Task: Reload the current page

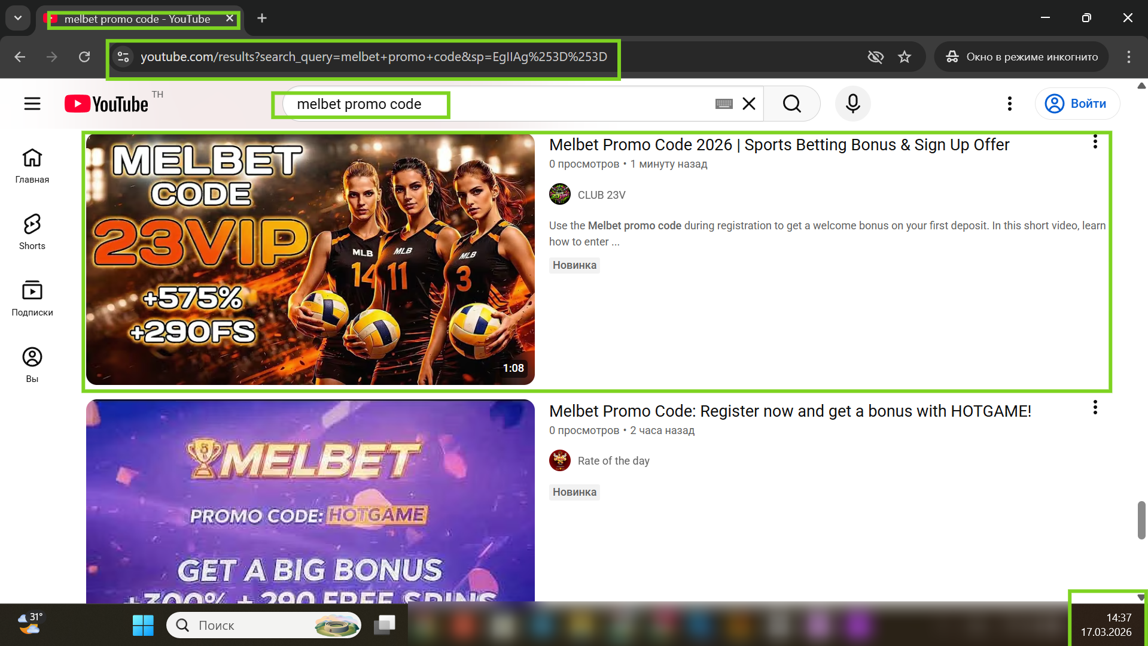Action: pyautogui.click(x=84, y=57)
